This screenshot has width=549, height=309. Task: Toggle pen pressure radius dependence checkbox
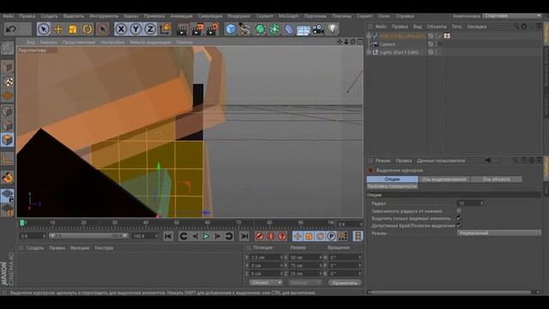click(459, 211)
